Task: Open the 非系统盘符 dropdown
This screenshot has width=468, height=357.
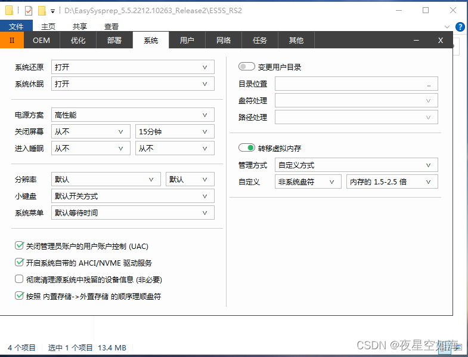Action: point(308,182)
